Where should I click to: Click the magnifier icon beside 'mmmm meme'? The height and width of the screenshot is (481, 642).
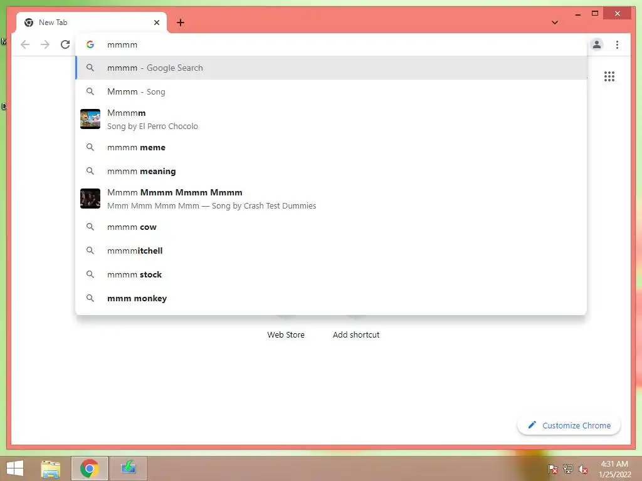click(x=90, y=147)
